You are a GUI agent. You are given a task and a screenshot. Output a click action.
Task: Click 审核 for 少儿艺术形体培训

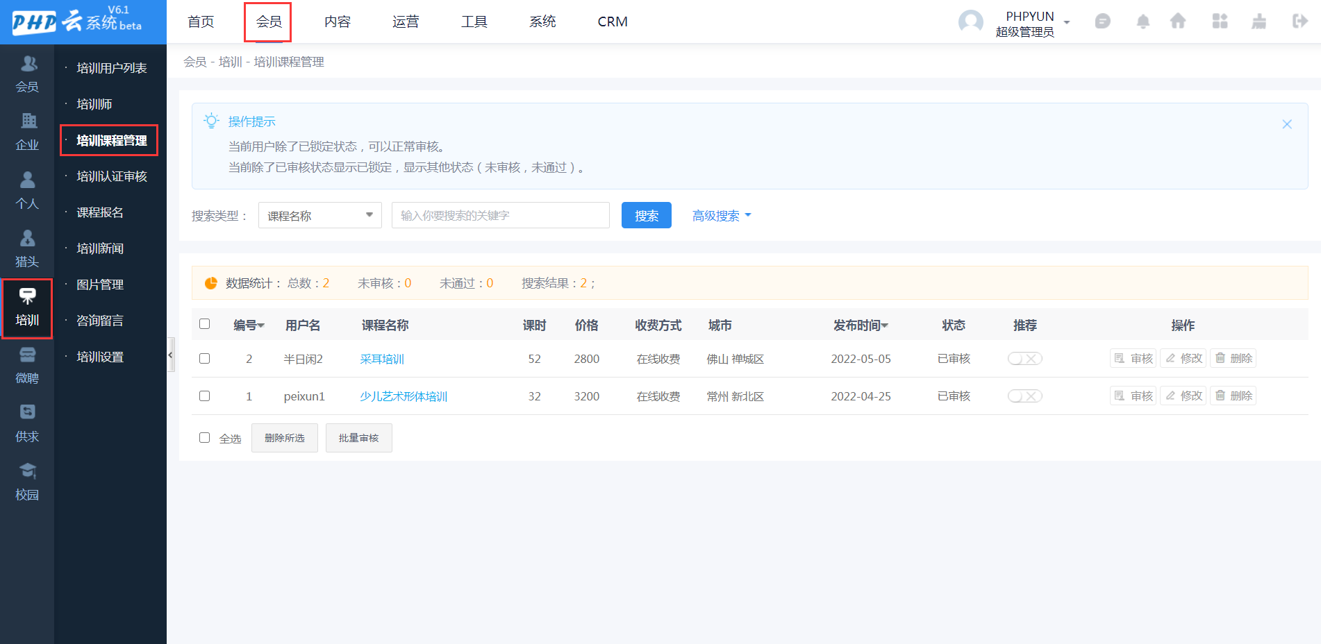[1133, 396]
